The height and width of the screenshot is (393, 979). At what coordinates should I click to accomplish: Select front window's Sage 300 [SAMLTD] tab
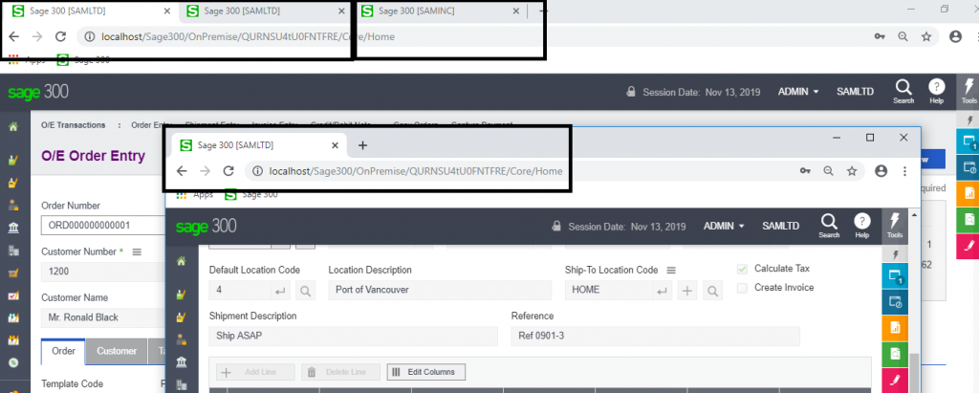[x=258, y=145]
